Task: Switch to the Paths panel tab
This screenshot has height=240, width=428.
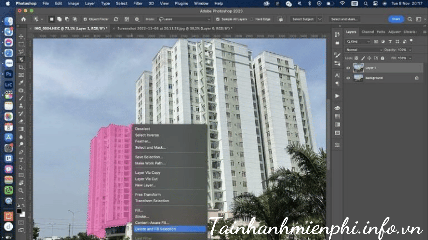Action: tap(381, 32)
